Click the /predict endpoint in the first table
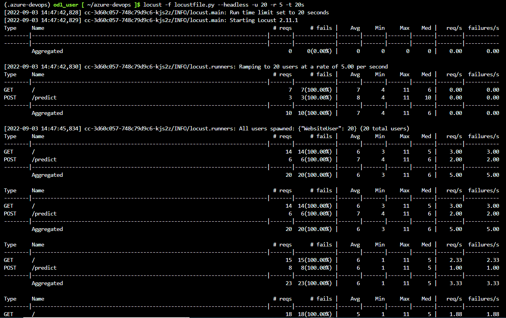The width and height of the screenshot is (506, 318). point(44,97)
